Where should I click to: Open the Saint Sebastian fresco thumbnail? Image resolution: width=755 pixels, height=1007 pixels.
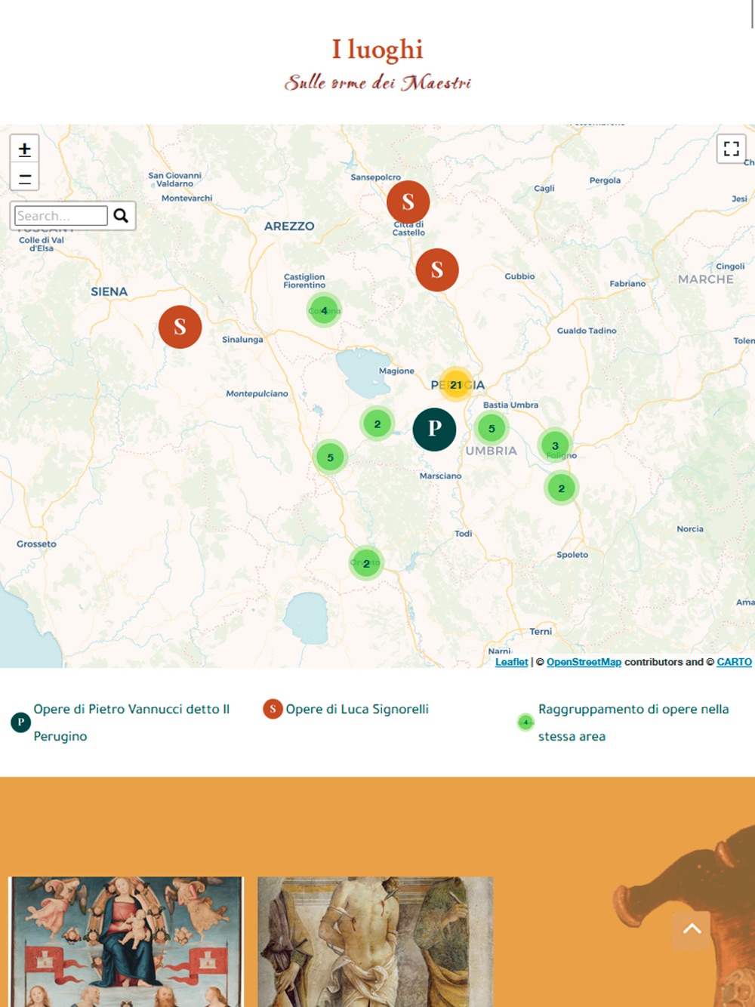[375, 941]
